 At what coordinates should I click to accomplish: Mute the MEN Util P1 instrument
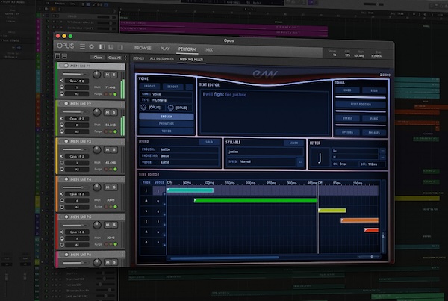point(107,75)
